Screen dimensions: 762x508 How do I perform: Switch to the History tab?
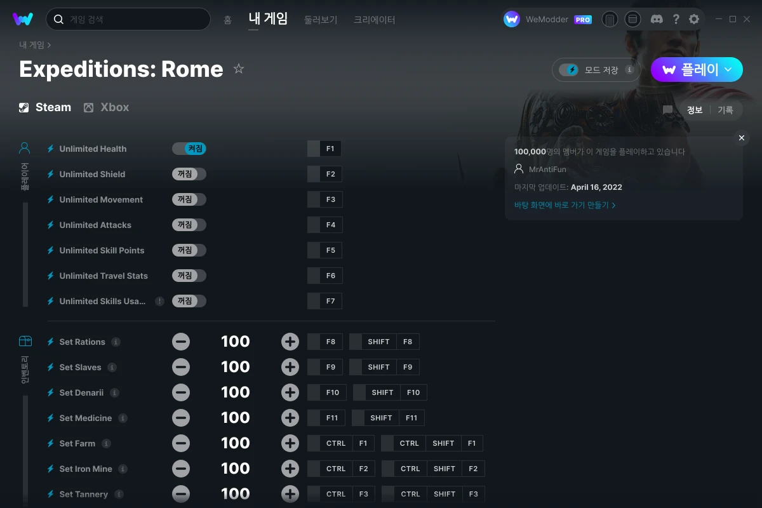[725, 110]
